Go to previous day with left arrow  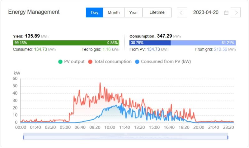[x=181, y=13]
